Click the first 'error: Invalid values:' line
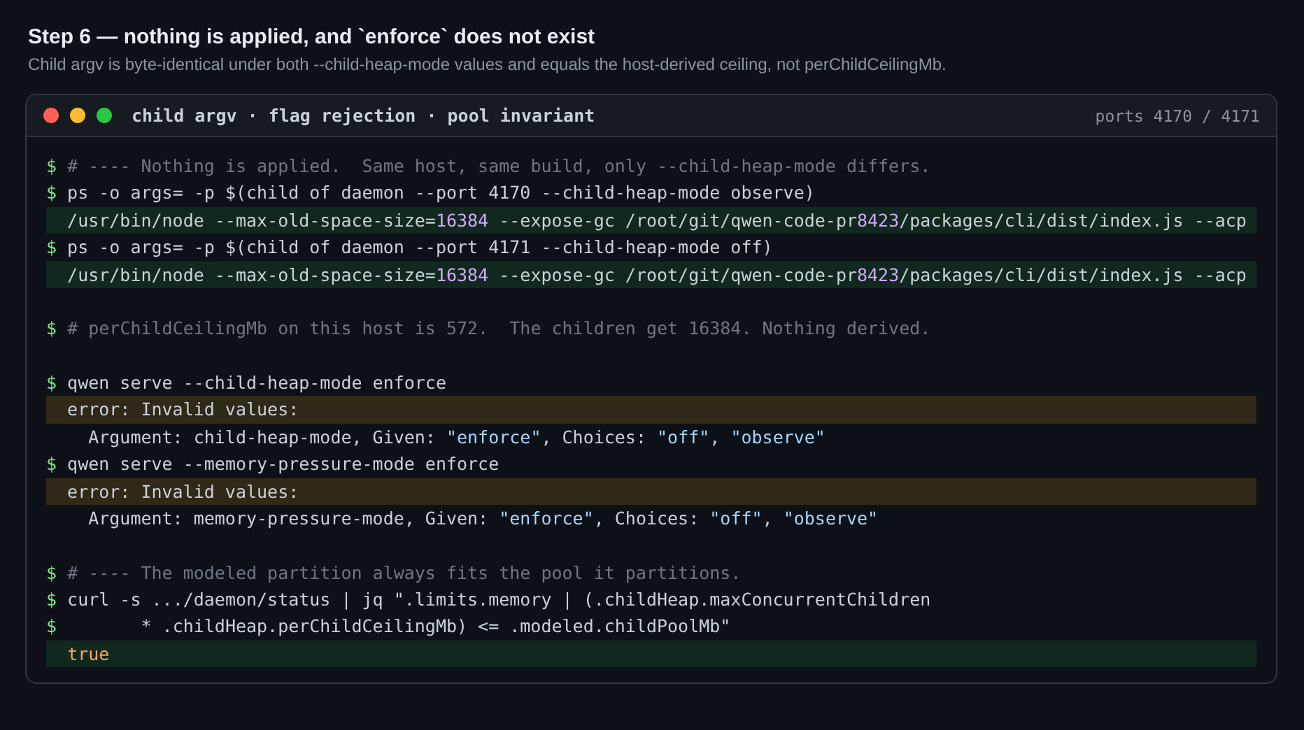The height and width of the screenshot is (730, 1304). pyautogui.click(x=651, y=410)
